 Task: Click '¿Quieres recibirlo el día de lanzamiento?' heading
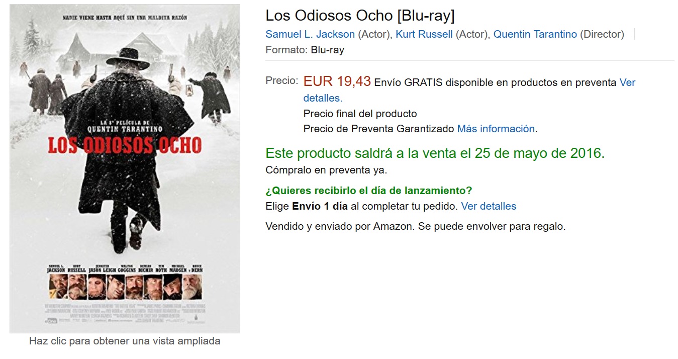click(368, 191)
